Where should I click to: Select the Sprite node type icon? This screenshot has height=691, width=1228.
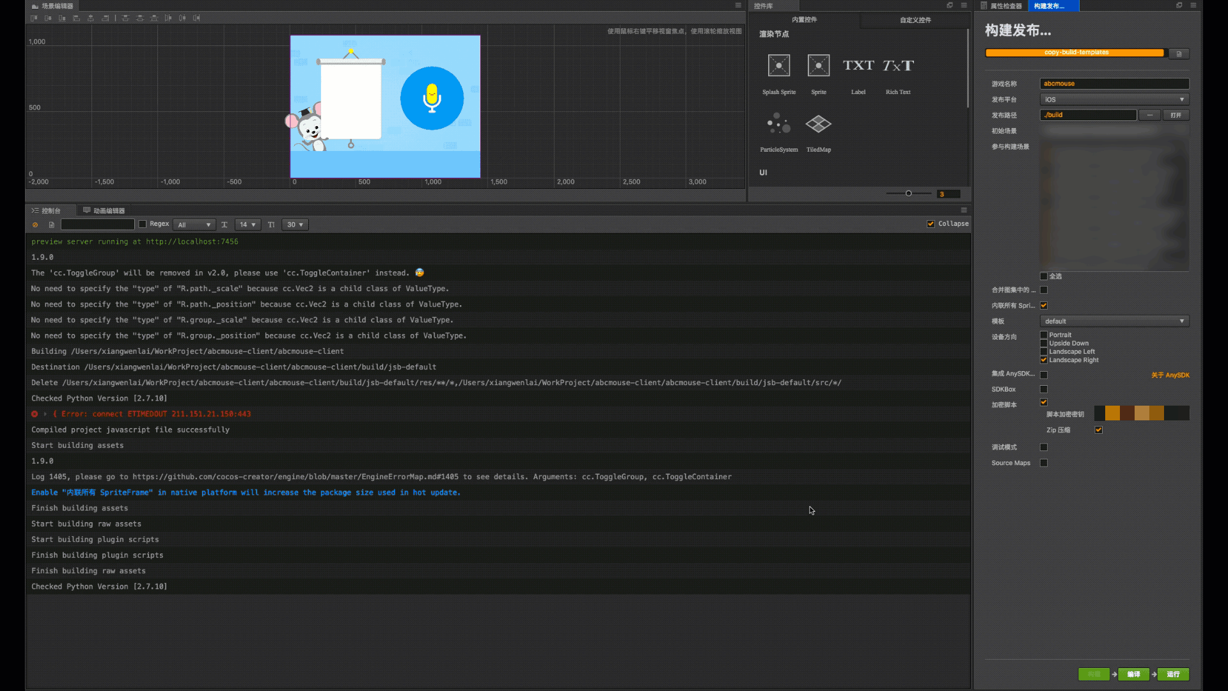tap(818, 65)
